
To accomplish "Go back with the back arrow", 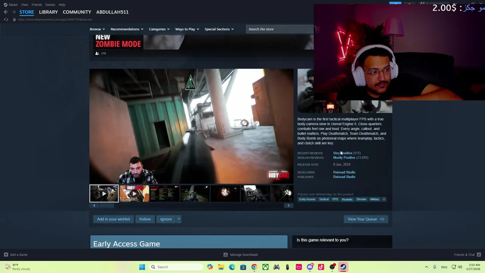I will tap(6, 12).
